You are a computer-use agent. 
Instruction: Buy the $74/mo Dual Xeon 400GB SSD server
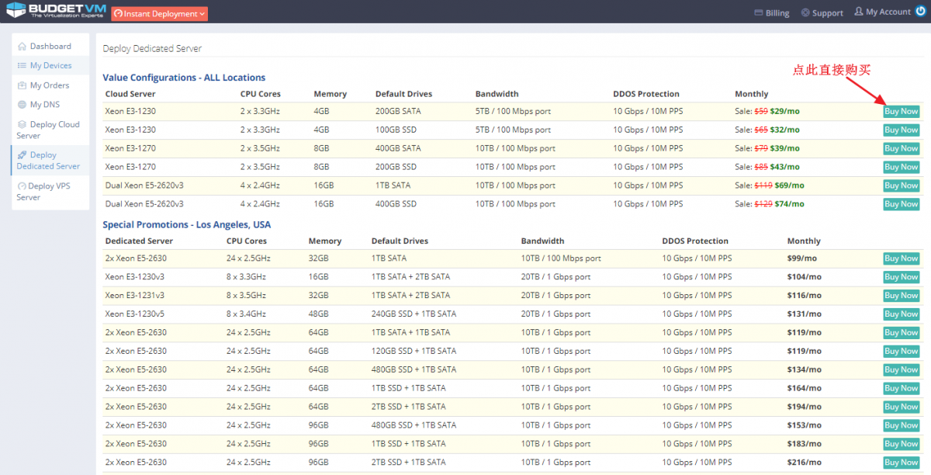click(901, 204)
